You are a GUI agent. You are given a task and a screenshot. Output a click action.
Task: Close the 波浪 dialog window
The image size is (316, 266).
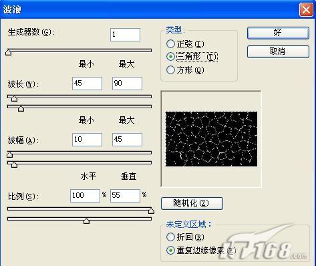(306, 10)
